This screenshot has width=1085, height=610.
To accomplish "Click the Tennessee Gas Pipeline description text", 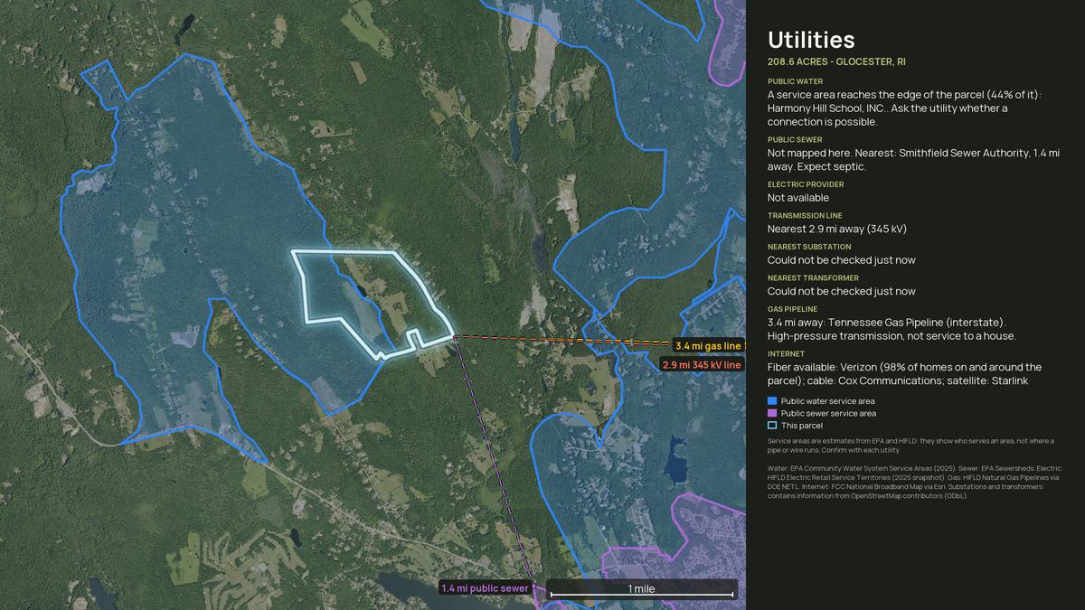I will tap(892, 329).
